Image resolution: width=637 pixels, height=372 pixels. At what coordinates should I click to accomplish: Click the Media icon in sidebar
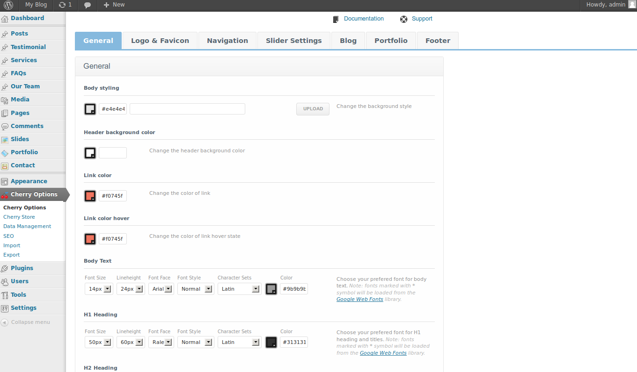pos(5,100)
